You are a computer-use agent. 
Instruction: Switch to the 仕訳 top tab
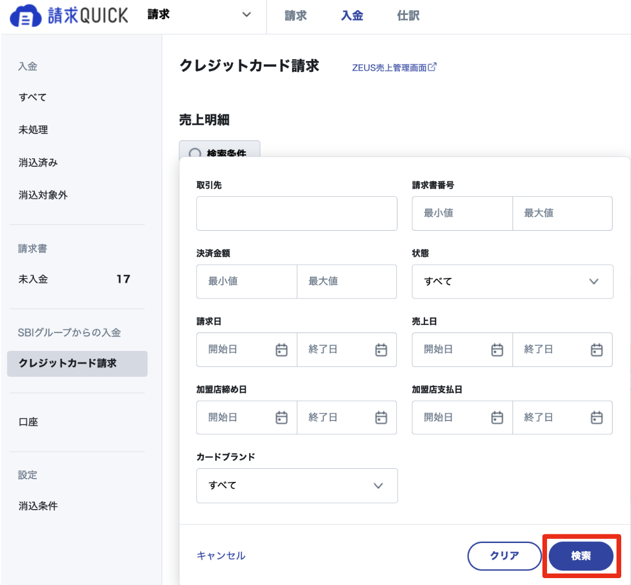408,16
